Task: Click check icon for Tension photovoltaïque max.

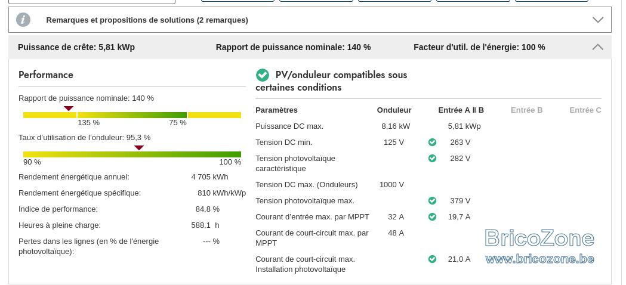Action: [x=433, y=201]
